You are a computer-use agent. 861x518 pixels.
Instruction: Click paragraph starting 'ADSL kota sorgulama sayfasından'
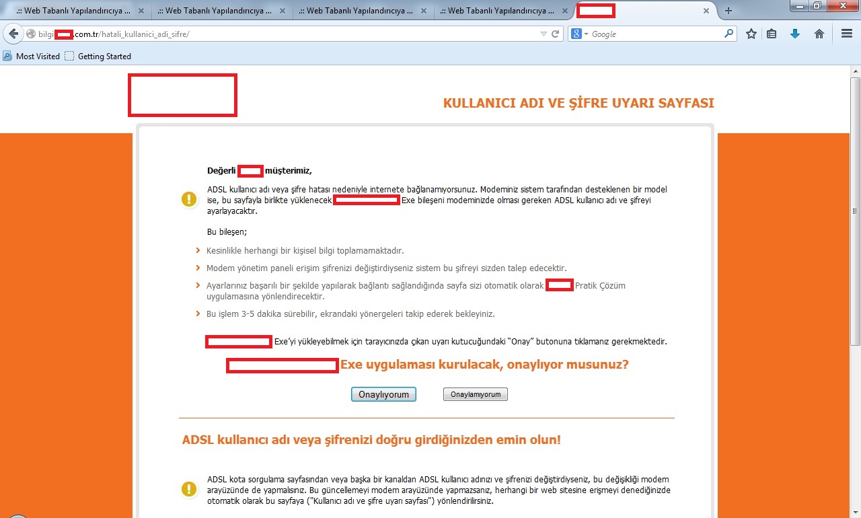tap(439, 490)
